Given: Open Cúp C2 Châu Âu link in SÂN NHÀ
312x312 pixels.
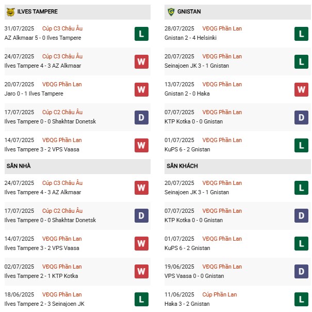Looking at the screenshot, I should pos(62,211).
